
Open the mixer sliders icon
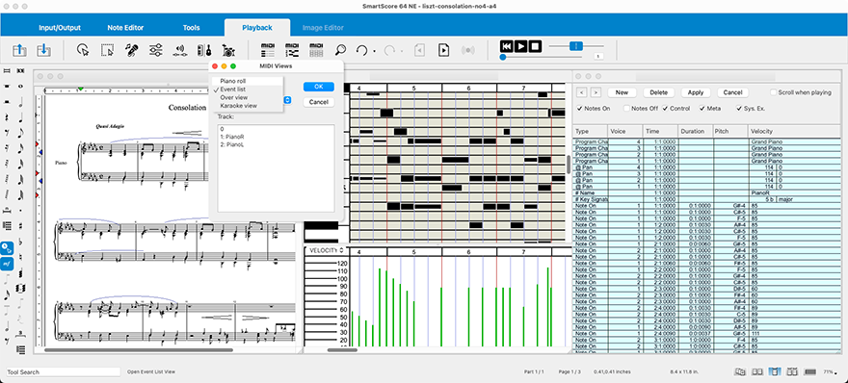click(x=156, y=50)
